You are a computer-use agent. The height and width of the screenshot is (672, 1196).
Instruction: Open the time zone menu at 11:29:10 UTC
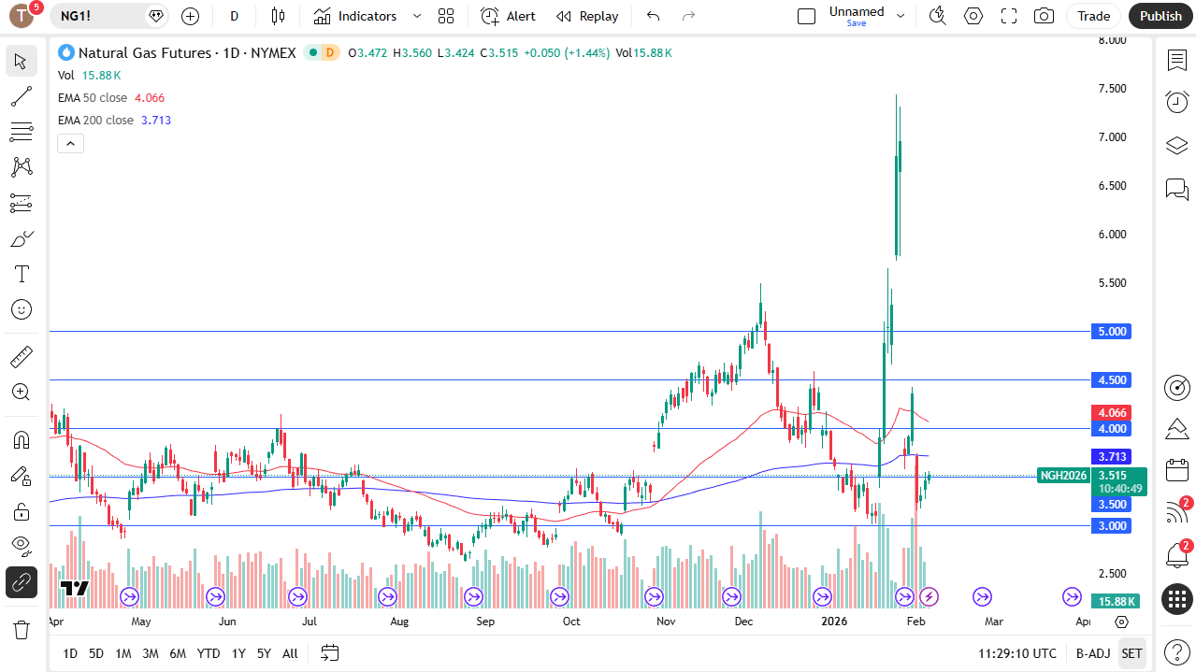pyautogui.click(x=1017, y=653)
